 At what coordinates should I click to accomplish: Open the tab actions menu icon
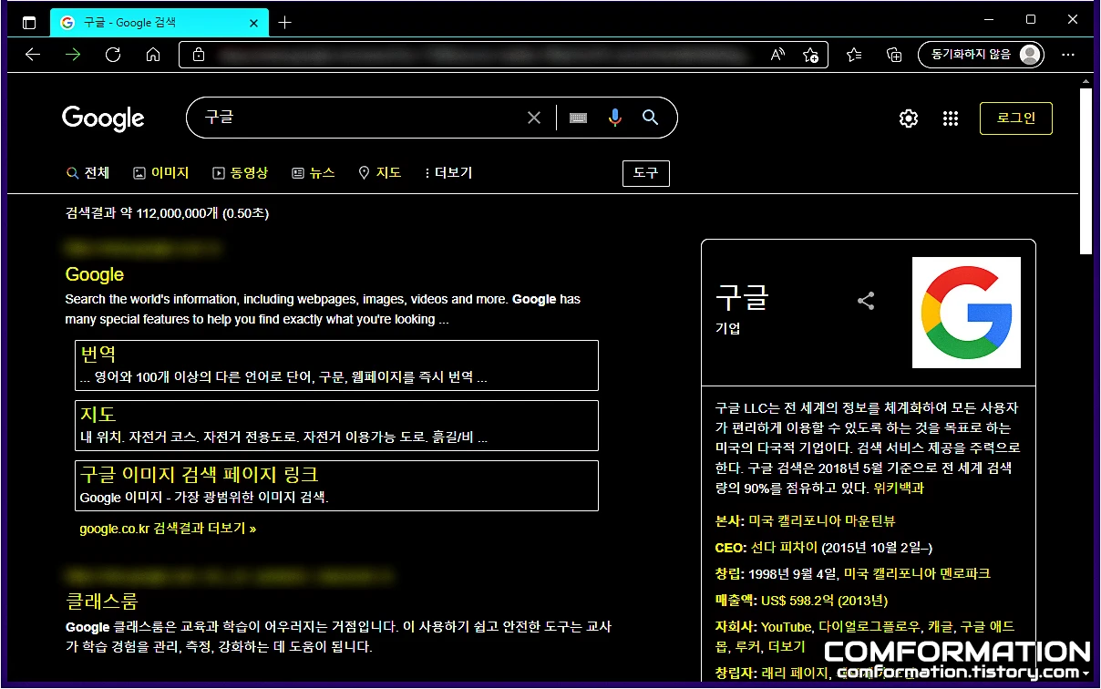tap(29, 23)
